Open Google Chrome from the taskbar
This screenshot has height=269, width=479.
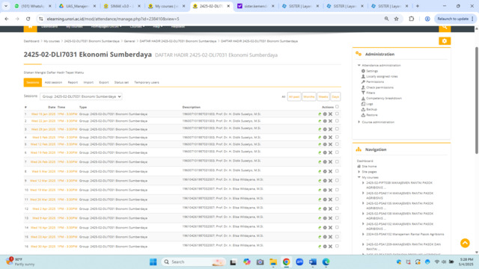tap(286, 262)
